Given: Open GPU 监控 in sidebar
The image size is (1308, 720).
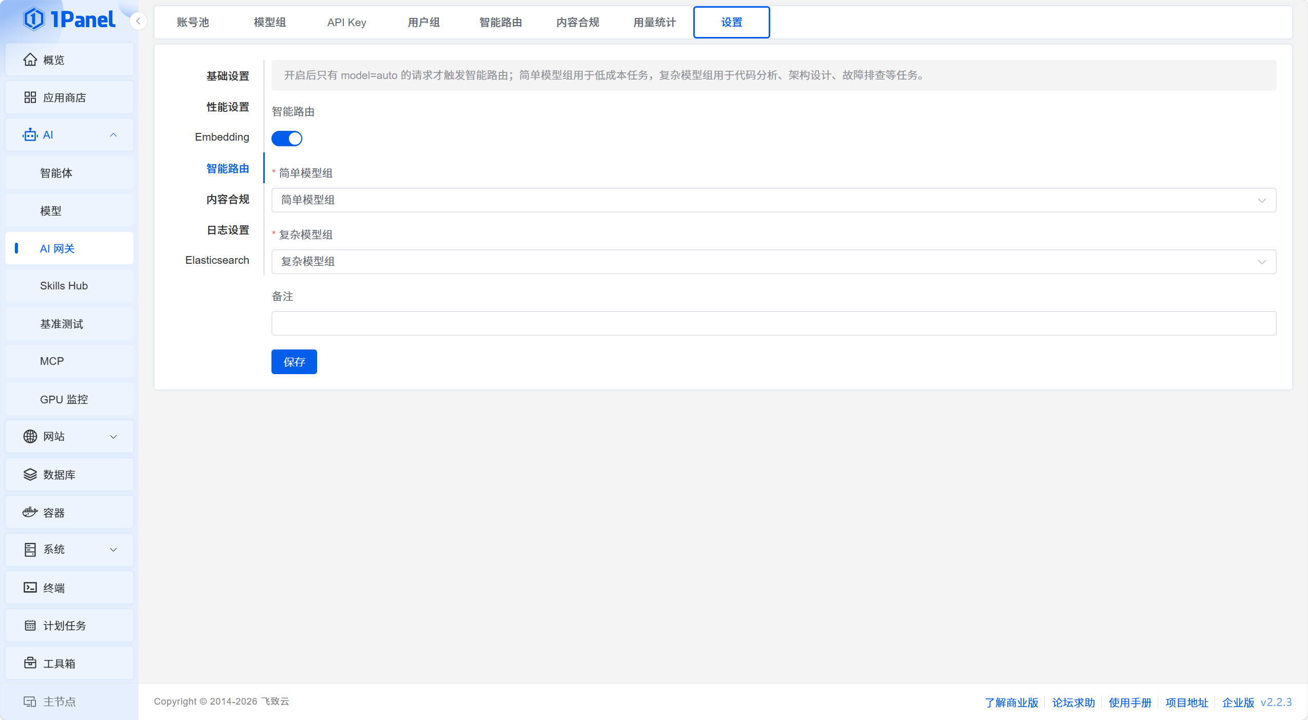Looking at the screenshot, I should tap(69, 399).
